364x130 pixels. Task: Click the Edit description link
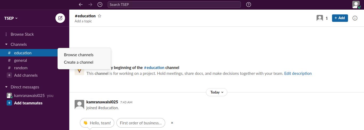(x=298, y=74)
